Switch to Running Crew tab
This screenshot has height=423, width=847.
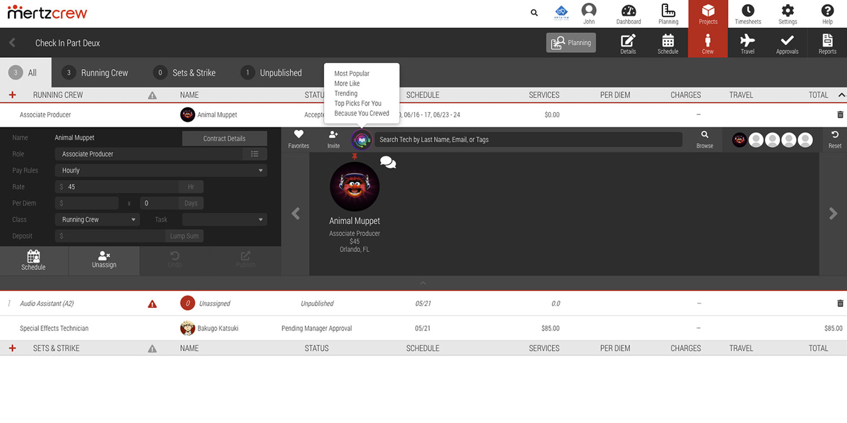[95, 73]
